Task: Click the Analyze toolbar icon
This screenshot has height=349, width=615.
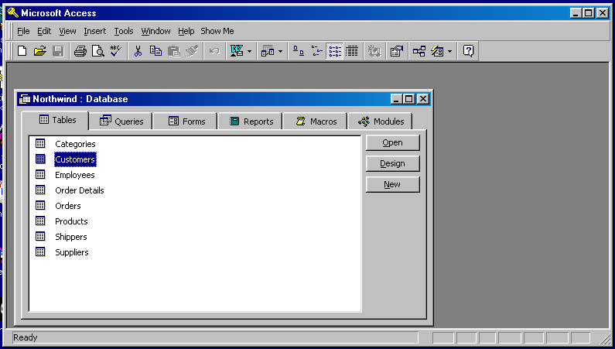Action: (x=268, y=51)
